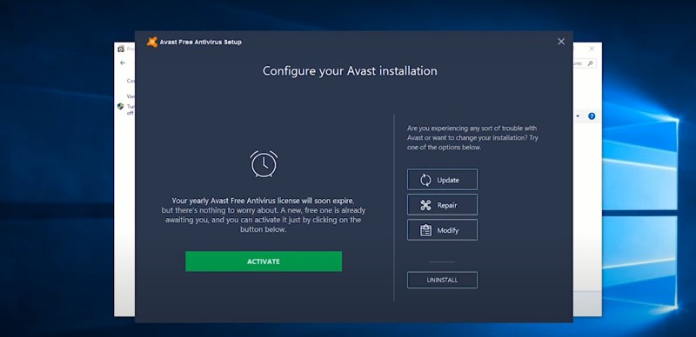The image size is (696, 337).
Task: Go back in the background Control Panel window
Action: [x=123, y=63]
